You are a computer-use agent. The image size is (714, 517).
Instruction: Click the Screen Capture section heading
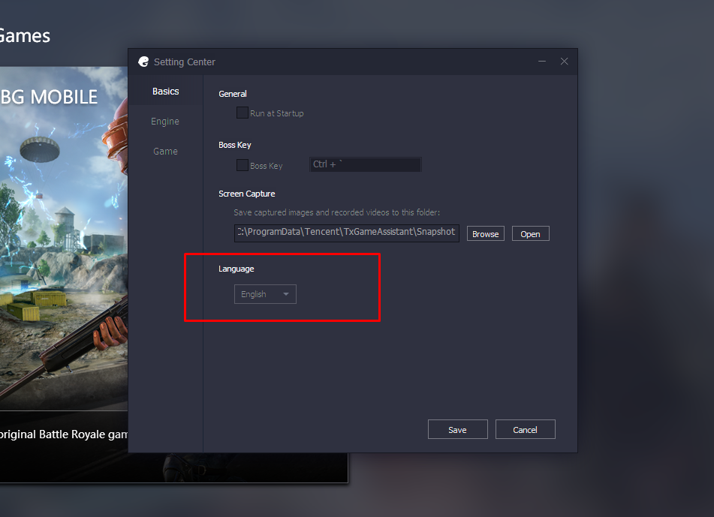pyautogui.click(x=247, y=194)
